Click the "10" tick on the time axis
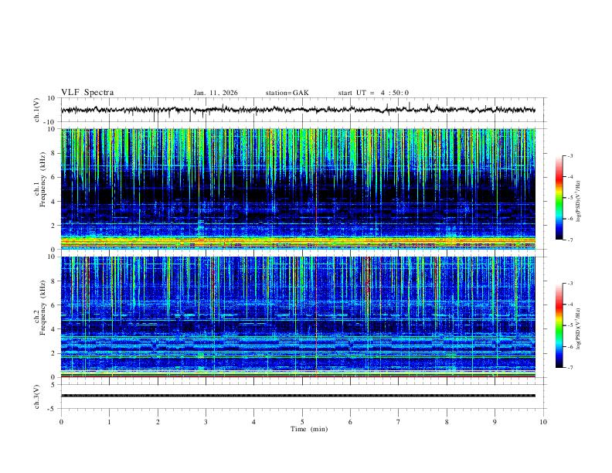The width and height of the screenshot is (612, 473). click(x=543, y=422)
